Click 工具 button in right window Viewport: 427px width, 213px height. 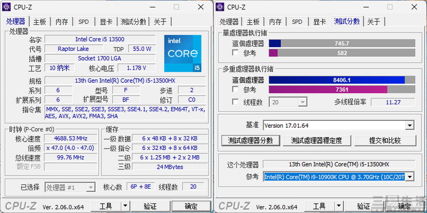coord(319,206)
